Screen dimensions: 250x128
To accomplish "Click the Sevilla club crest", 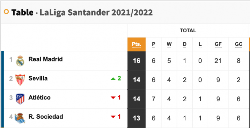I will pyautogui.click(x=20, y=80).
